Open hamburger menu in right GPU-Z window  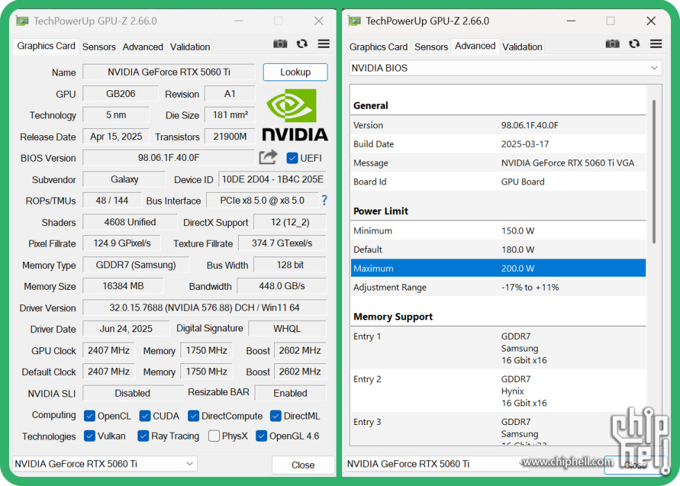click(x=656, y=44)
